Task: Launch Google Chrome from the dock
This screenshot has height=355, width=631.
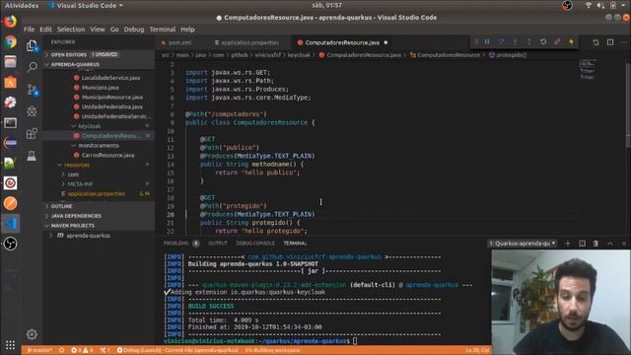Action: tap(10, 41)
